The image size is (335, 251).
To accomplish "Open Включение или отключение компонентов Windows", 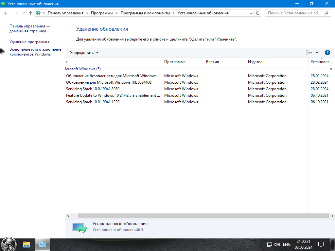I will point(35,52).
